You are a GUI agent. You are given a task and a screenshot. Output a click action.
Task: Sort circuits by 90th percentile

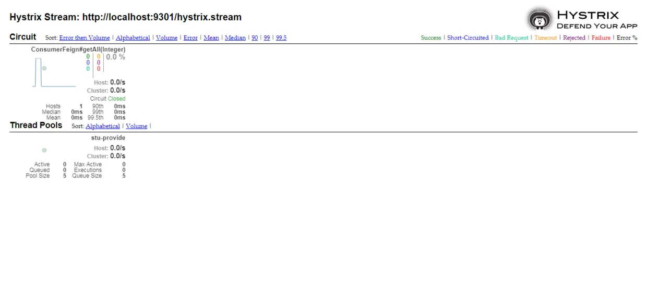click(x=255, y=38)
